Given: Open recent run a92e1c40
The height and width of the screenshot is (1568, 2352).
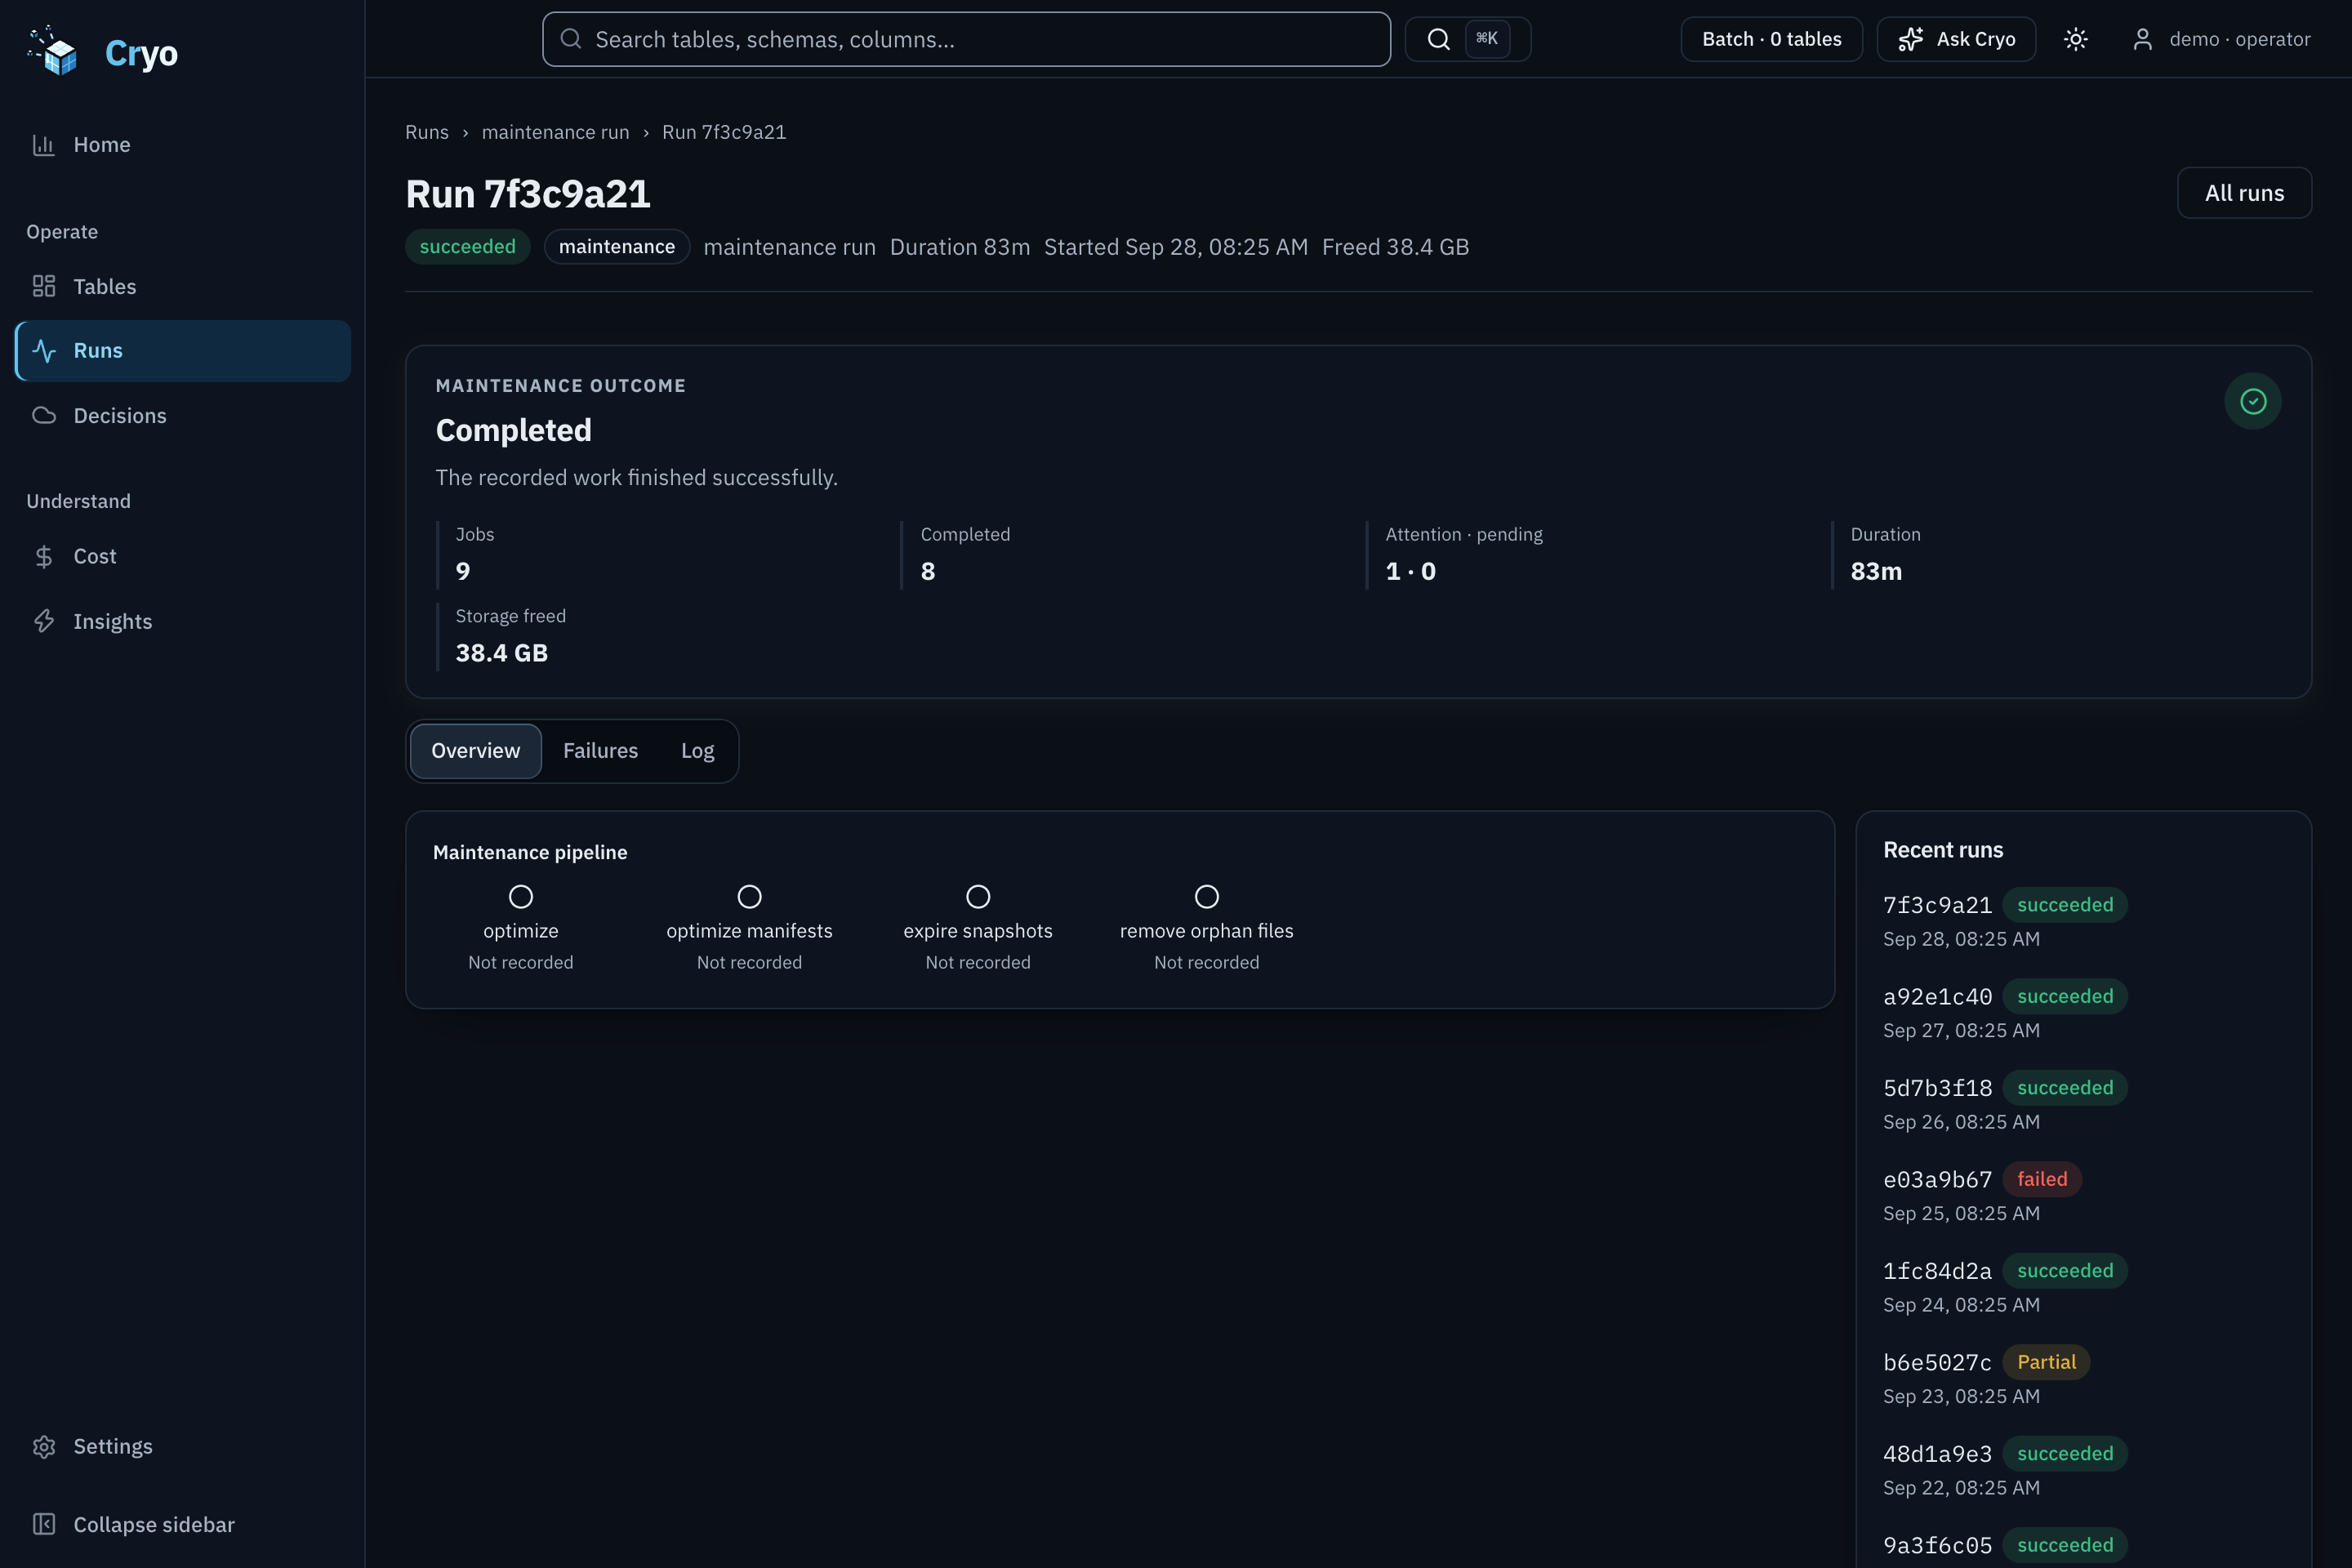Looking at the screenshot, I should click(x=1937, y=997).
